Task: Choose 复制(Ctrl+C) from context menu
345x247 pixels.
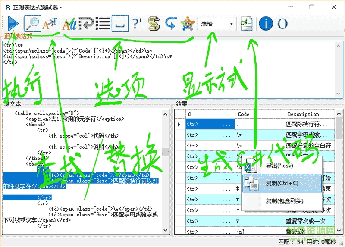Action: coord(282,183)
